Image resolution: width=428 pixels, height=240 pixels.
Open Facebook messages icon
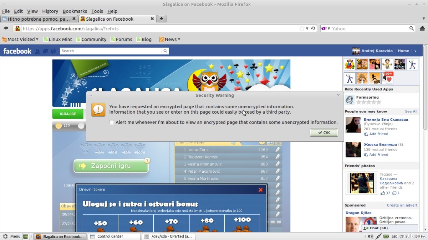point(45,51)
